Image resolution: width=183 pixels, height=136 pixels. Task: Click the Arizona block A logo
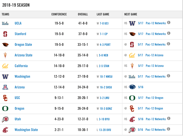click(x=5, y=87)
